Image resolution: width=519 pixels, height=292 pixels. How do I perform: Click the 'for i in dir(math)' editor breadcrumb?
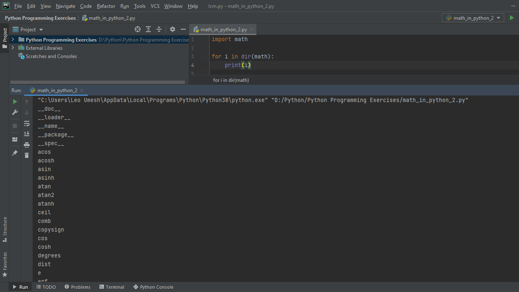[231, 80]
